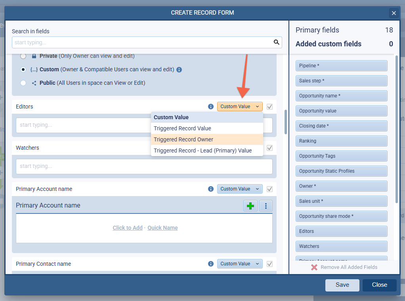The height and width of the screenshot is (301, 405).
Task: Click the green plus icon on Primary Account name
Action: coord(250,206)
